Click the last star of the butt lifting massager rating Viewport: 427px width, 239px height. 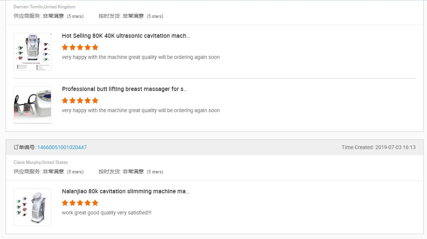(x=95, y=101)
